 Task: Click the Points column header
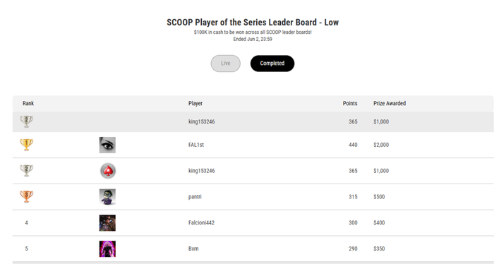pos(350,103)
